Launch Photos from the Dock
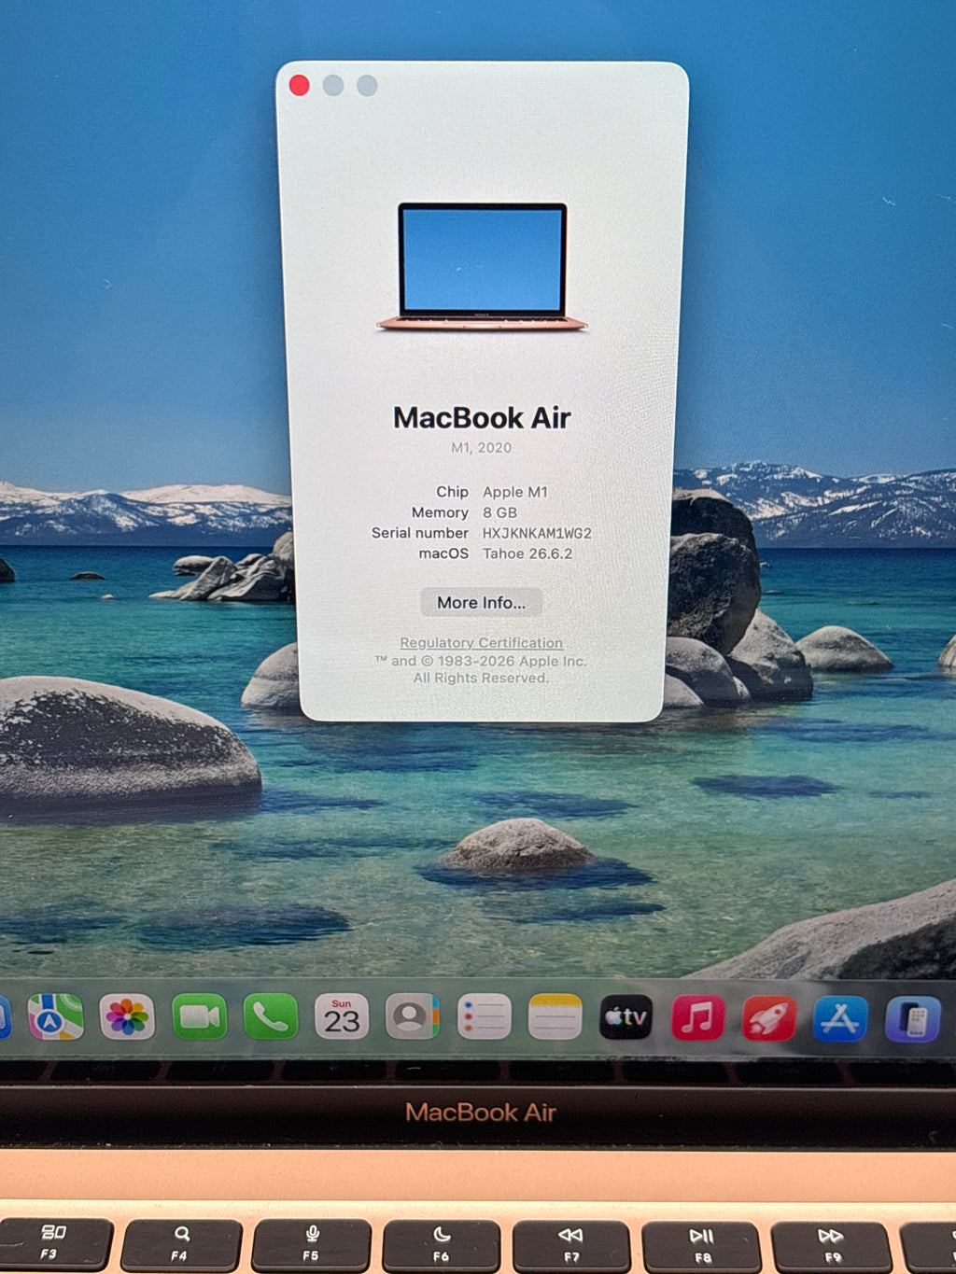This screenshot has height=1274, width=956. point(127,1016)
